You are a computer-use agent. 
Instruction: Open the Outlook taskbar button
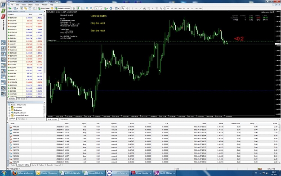point(46,173)
